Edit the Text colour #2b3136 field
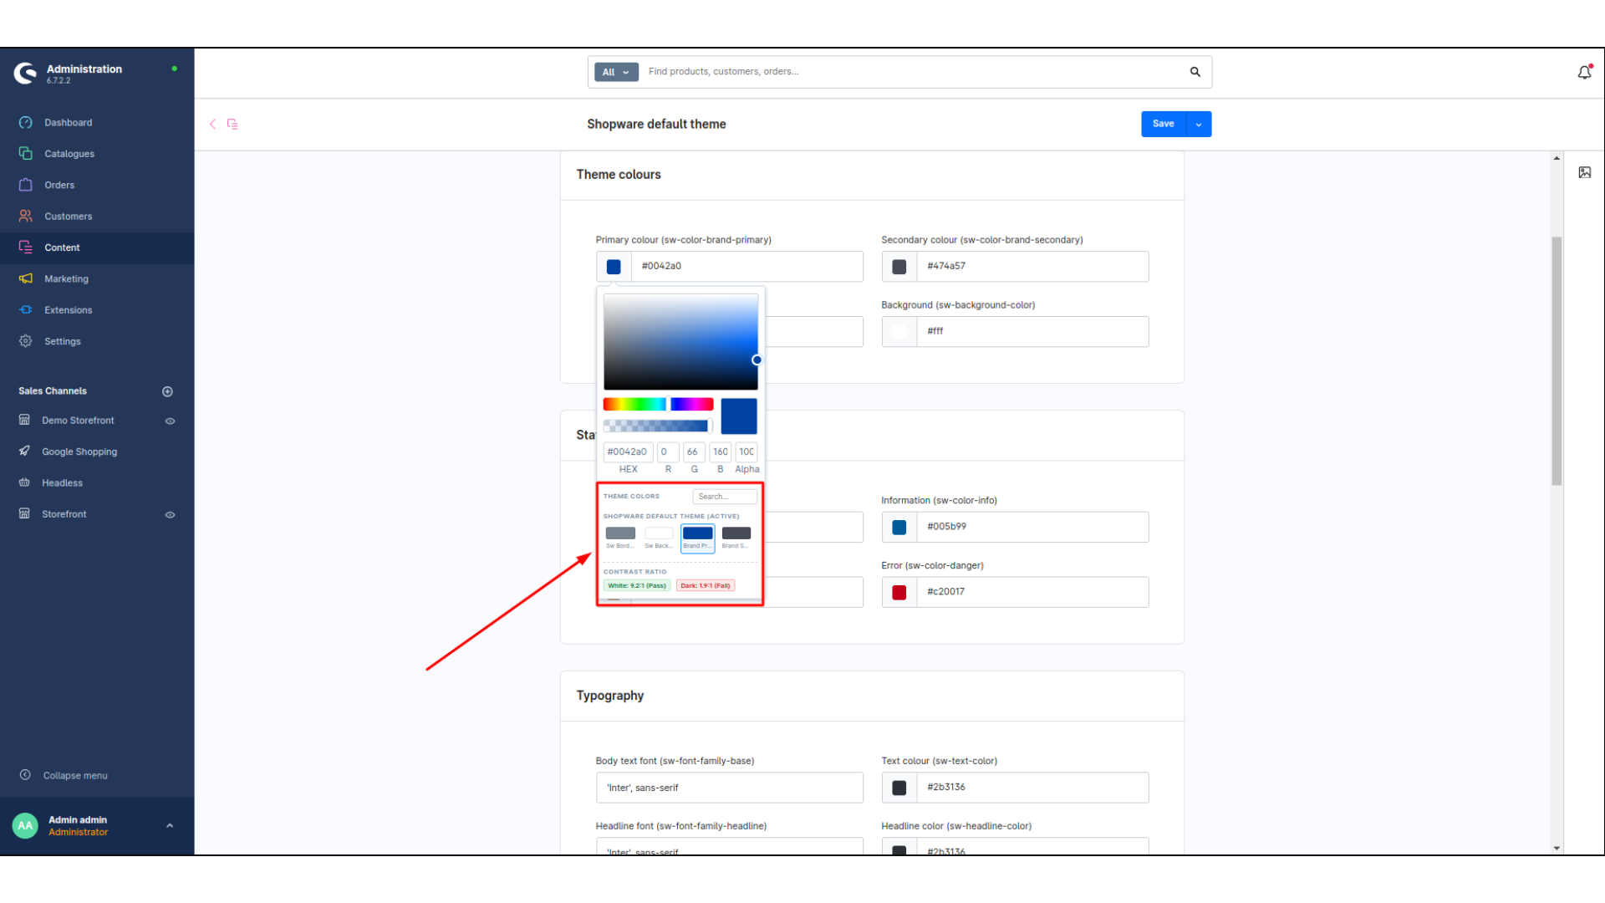Image resolution: width=1605 pixels, height=903 pixels. tap(1032, 788)
